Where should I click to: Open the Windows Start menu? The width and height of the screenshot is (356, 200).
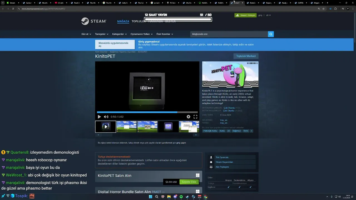(x=150, y=197)
